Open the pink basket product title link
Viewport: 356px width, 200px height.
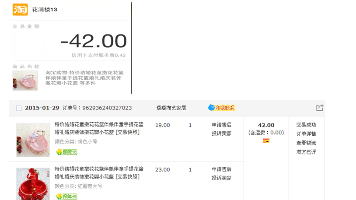99,128
